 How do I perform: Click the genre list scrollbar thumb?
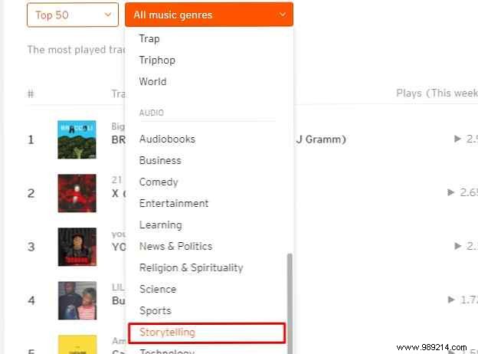pos(290,303)
